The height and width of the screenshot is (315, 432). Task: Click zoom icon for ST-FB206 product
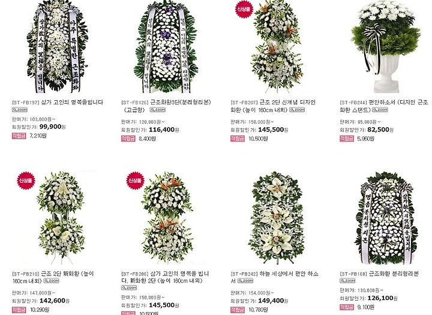coord(129,288)
